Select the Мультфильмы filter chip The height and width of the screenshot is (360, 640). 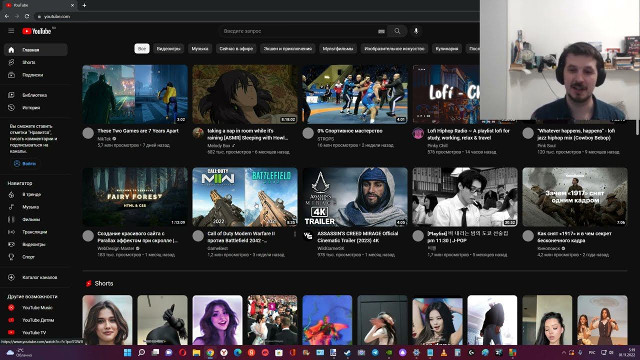coord(338,48)
